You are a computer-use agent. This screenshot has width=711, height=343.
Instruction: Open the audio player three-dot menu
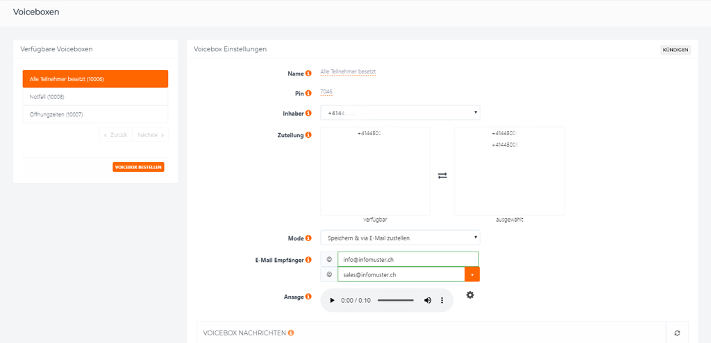(442, 301)
